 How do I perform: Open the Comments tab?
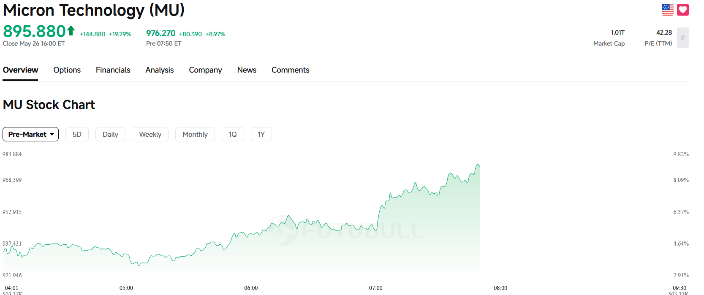coord(291,70)
